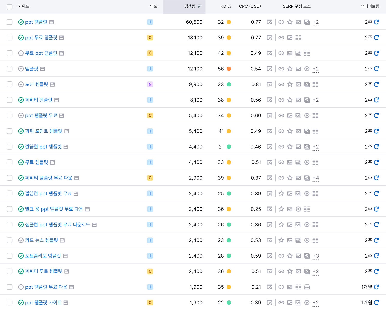
Task: Click reviews star icon in 'ppt 템플릿' row
Action: pyautogui.click(x=290, y=22)
